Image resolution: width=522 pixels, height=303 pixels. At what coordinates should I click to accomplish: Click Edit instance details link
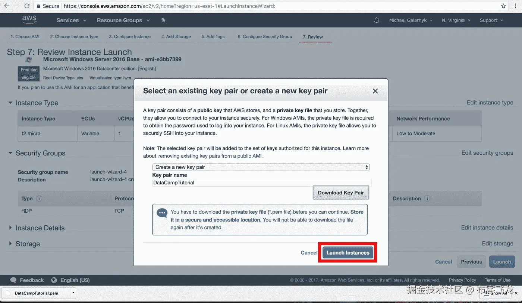(x=487, y=228)
